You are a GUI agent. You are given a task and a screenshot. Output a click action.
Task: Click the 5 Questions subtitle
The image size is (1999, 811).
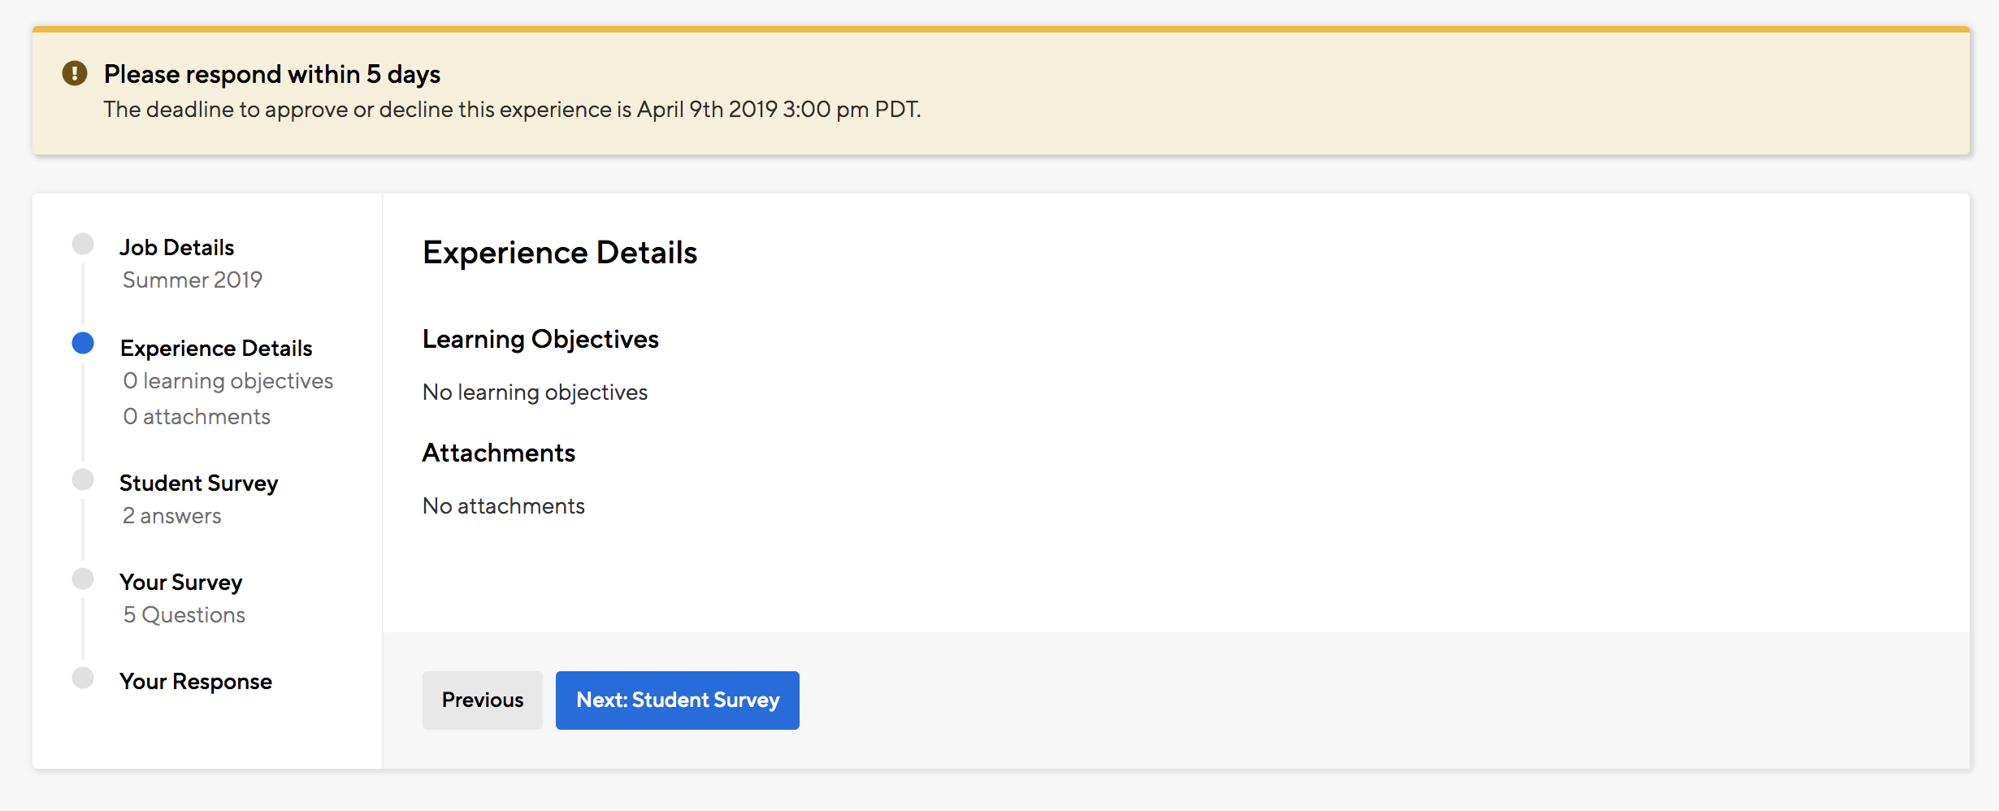(184, 614)
